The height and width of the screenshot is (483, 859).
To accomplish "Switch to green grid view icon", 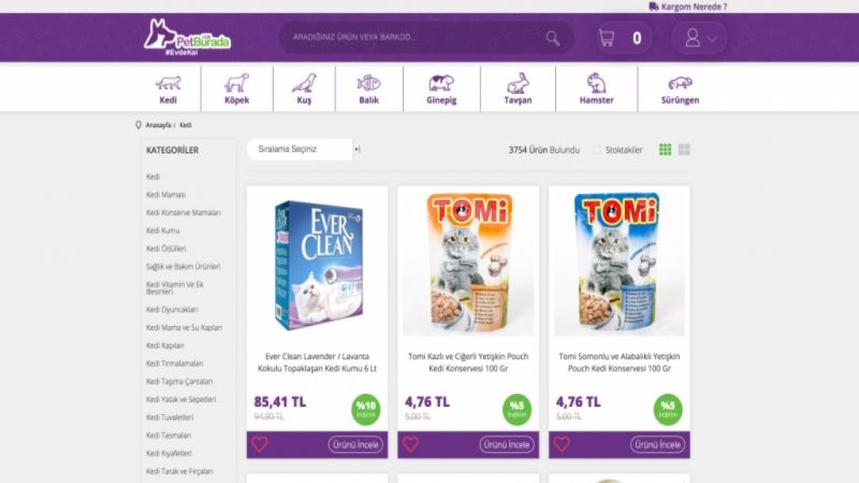I will tap(665, 150).
